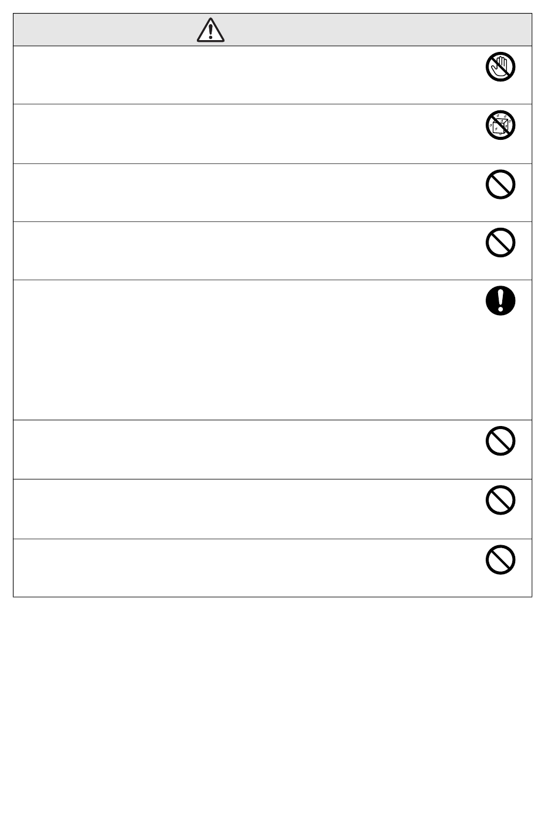560x819 pixels.
Task: Click the empty text cell in the third row
Action: tap(245, 192)
